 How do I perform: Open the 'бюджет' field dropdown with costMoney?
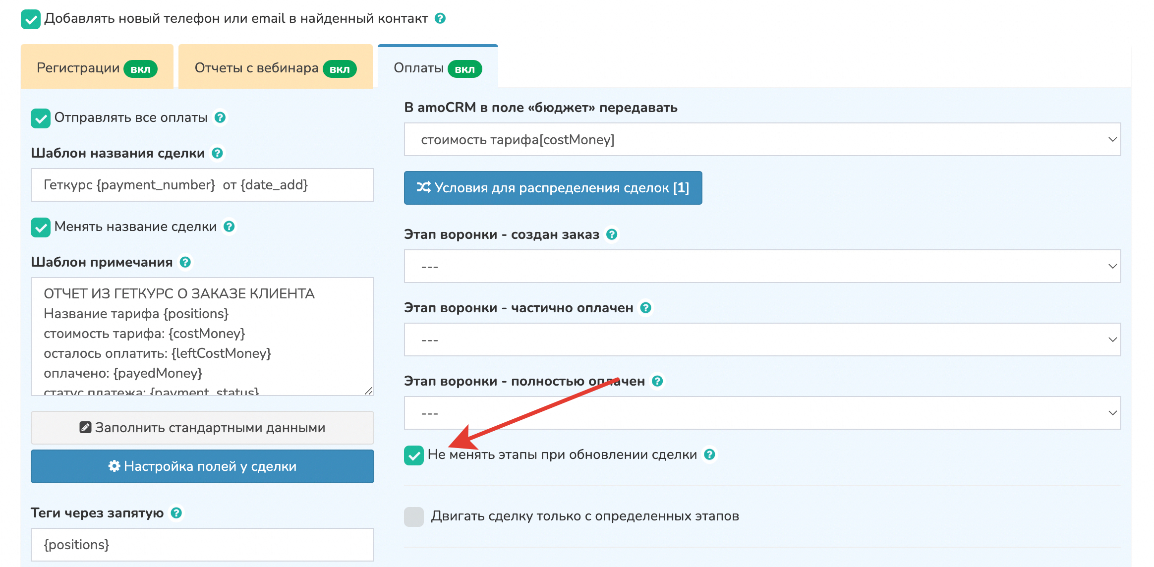coord(762,140)
